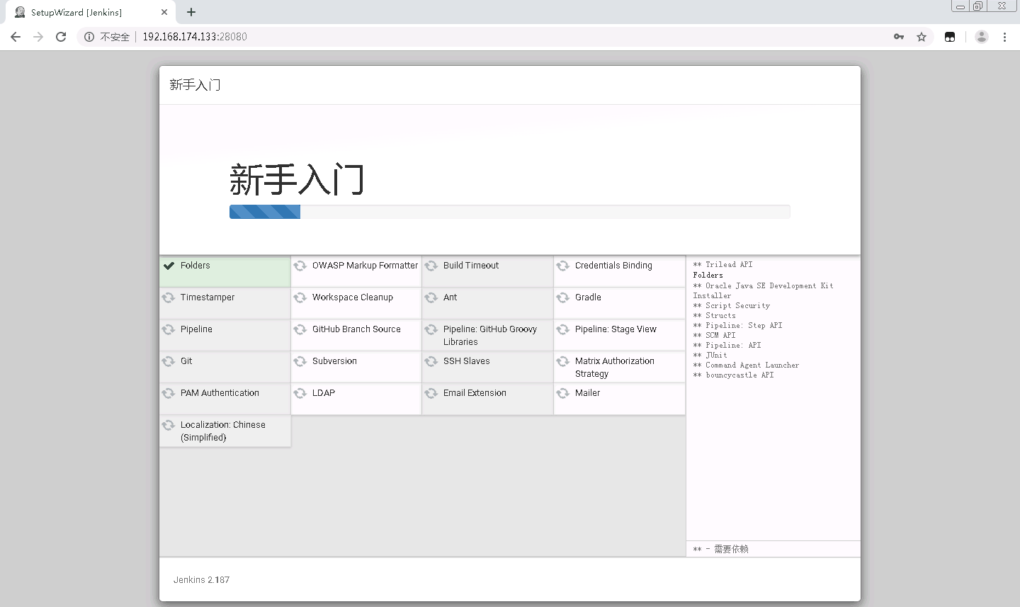Click the pending sync icon beside Pipeline

coord(169,329)
